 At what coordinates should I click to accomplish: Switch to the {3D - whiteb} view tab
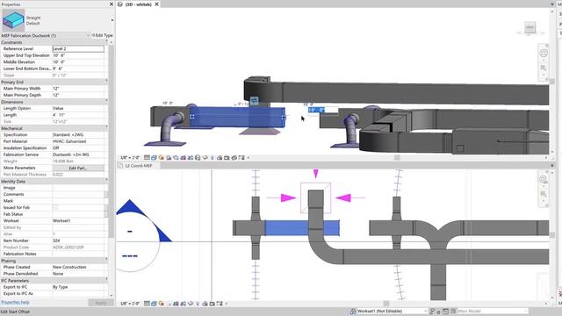pyautogui.click(x=139, y=4)
